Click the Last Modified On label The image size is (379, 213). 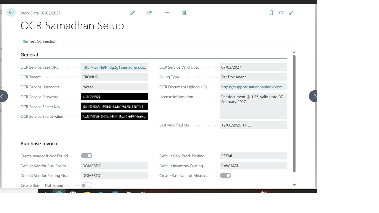[174, 125]
